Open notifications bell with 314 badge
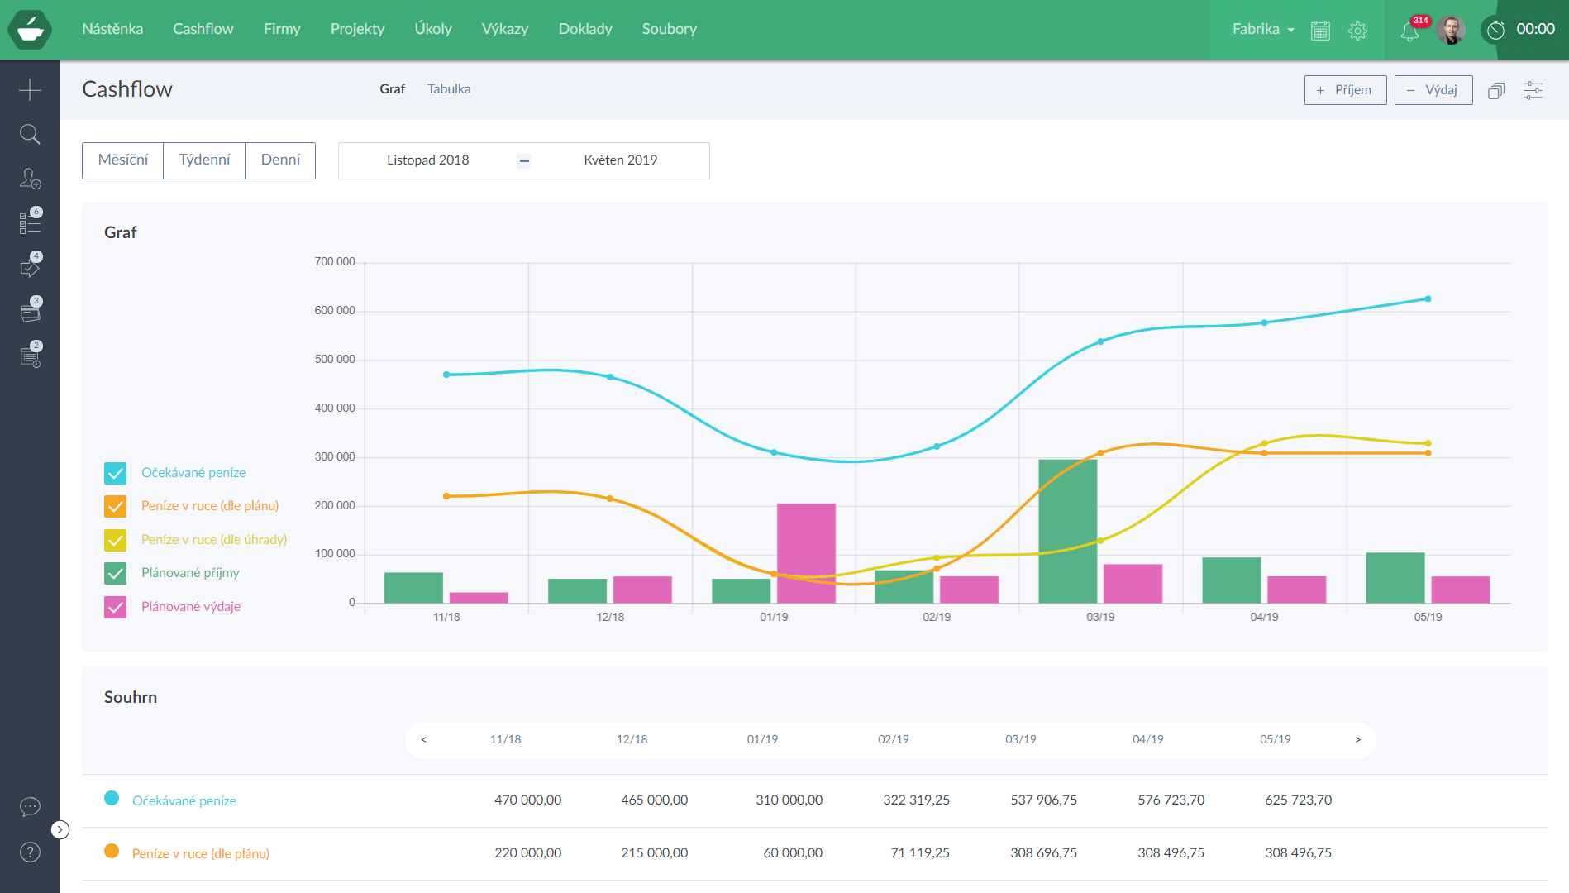This screenshot has width=1569, height=893. coord(1410,31)
